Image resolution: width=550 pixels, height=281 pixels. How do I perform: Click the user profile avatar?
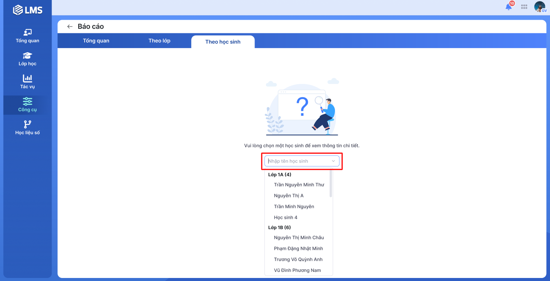point(539,7)
